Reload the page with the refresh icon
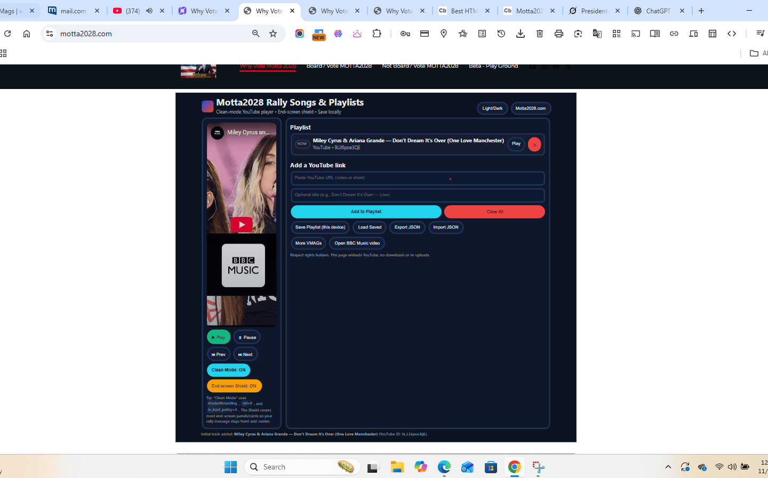Screen dimensions: 768x478 point(7,34)
